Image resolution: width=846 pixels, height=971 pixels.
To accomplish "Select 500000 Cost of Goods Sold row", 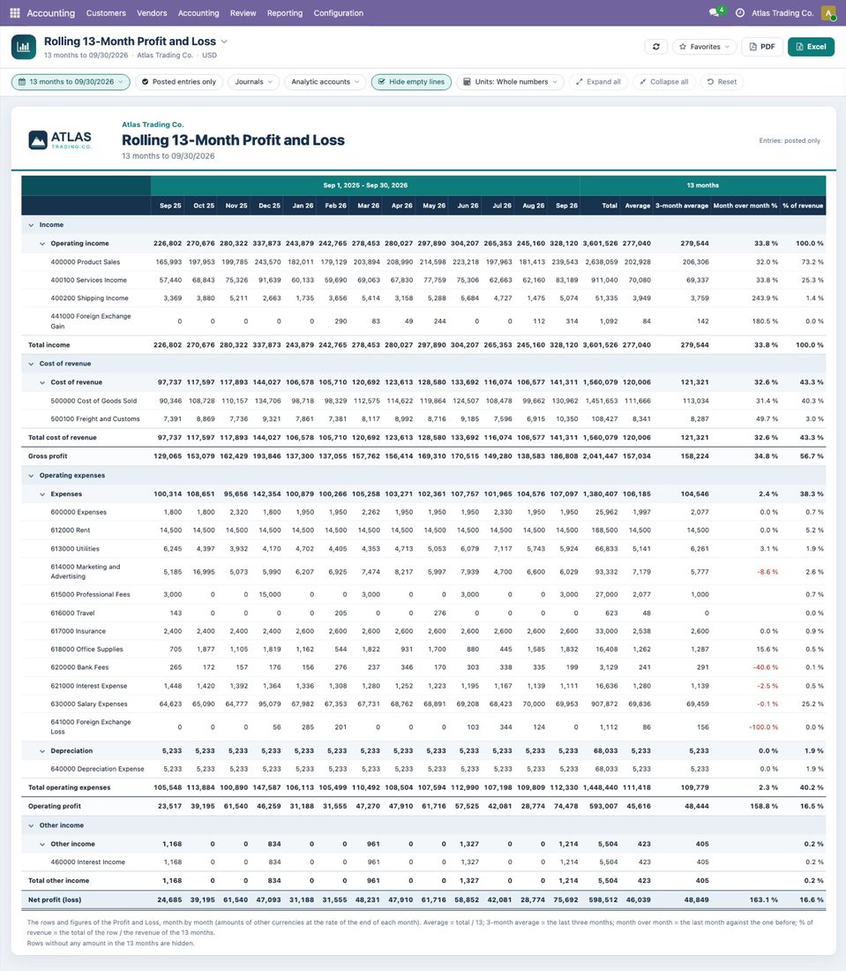I will click(423, 401).
